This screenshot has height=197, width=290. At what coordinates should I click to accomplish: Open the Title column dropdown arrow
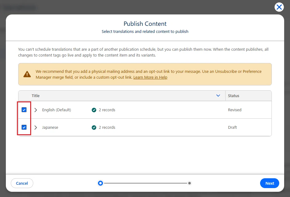pos(218,96)
